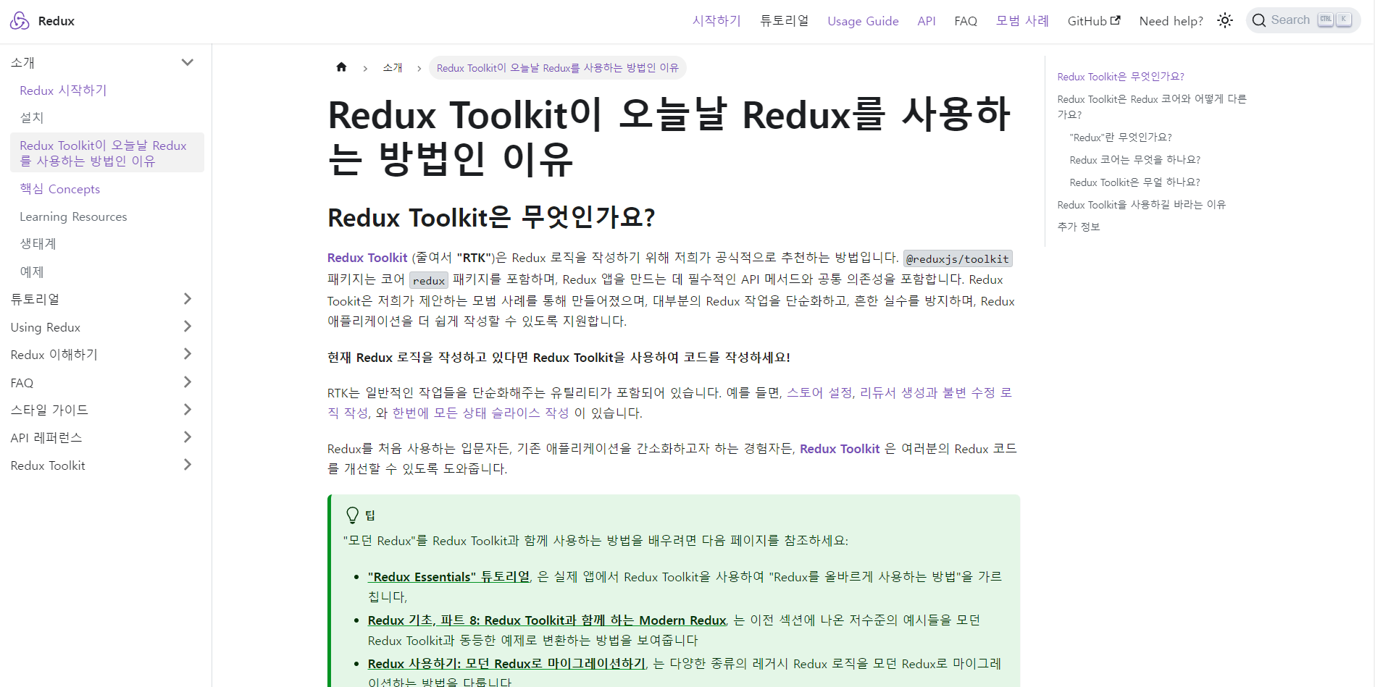This screenshot has height=687, width=1375.
Task: Click the lightbulb 팁 icon
Action: (x=353, y=515)
